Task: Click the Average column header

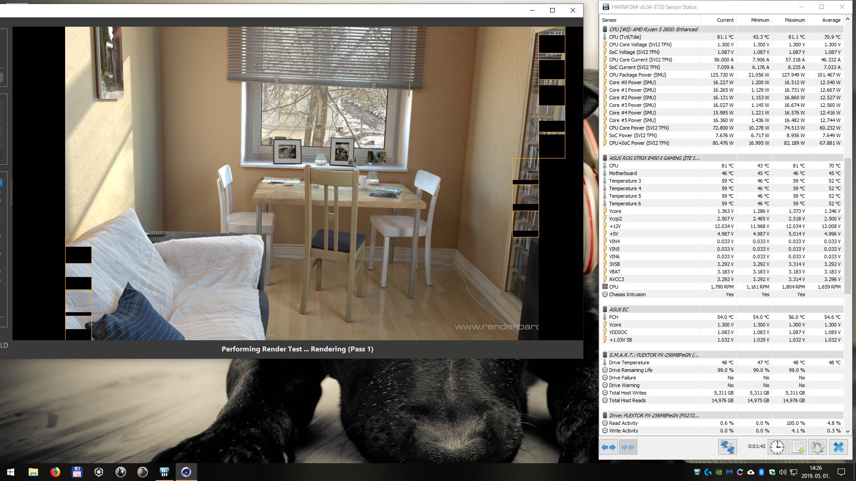Action: (x=831, y=20)
